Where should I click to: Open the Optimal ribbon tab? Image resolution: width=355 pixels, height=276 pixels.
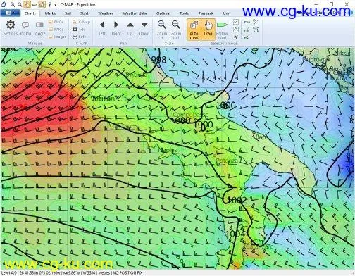click(x=163, y=13)
